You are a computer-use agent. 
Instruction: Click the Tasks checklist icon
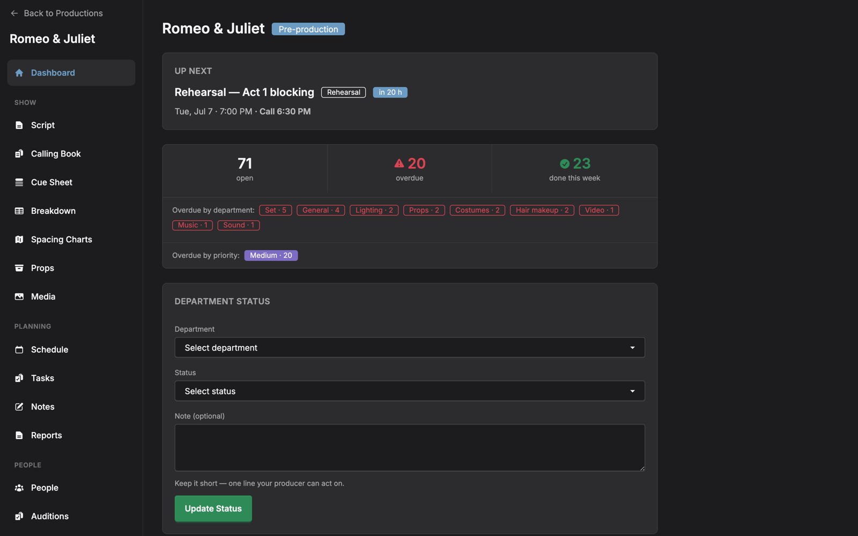[19, 378]
